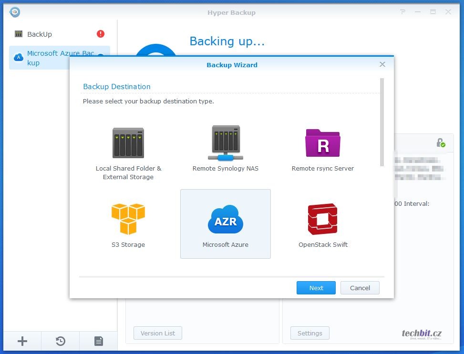
Task: Close the Backup Wizard dialog with X
Action: (x=382, y=64)
